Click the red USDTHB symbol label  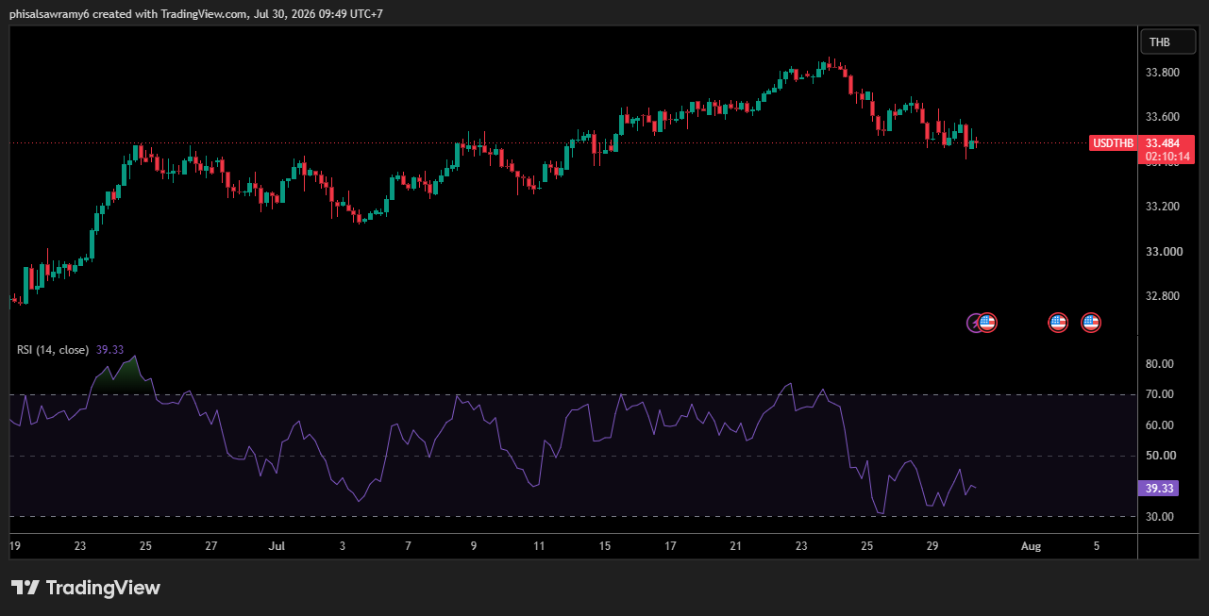tap(1113, 143)
